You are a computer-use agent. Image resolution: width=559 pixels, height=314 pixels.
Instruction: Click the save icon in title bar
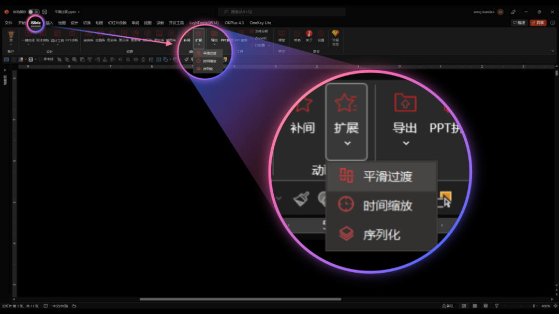(x=45, y=12)
